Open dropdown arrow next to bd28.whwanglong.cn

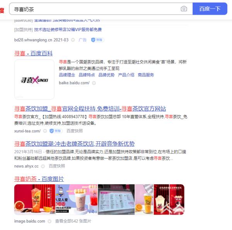pyautogui.click(x=73, y=40)
